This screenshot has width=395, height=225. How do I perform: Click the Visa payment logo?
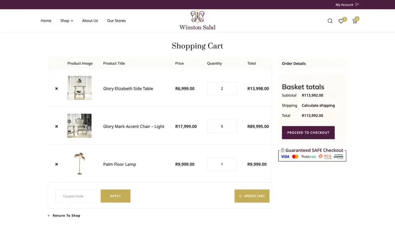[x=285, y=156]
